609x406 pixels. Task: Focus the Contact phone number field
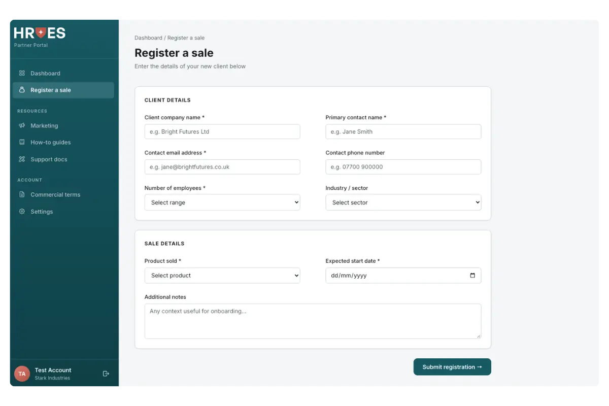[x=403, y=167]
